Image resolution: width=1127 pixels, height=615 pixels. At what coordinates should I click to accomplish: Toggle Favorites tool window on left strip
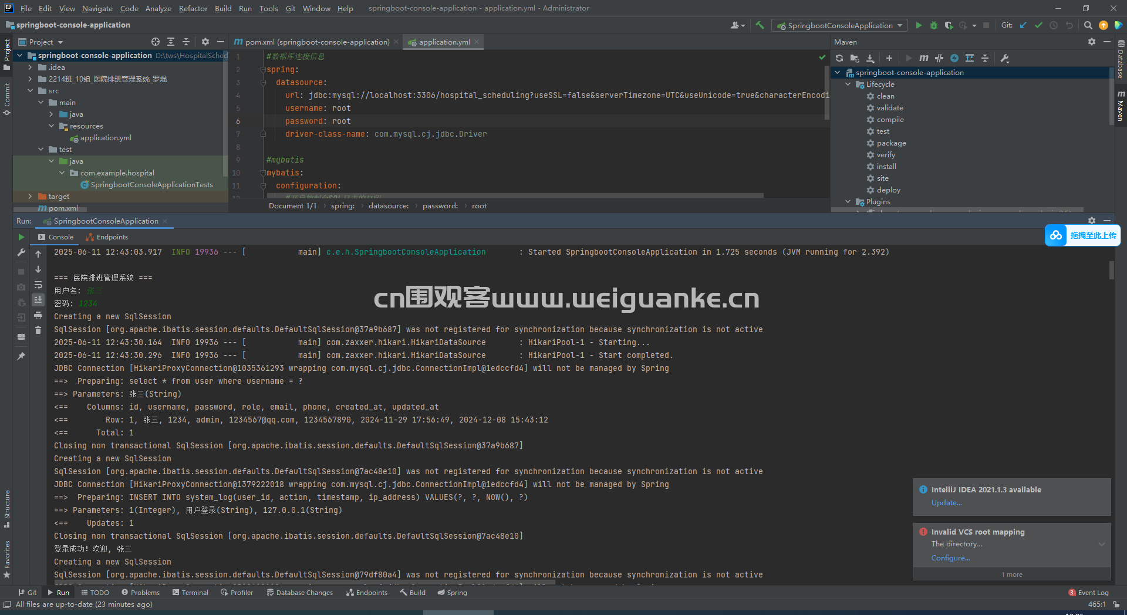click(x=6, y=559)
